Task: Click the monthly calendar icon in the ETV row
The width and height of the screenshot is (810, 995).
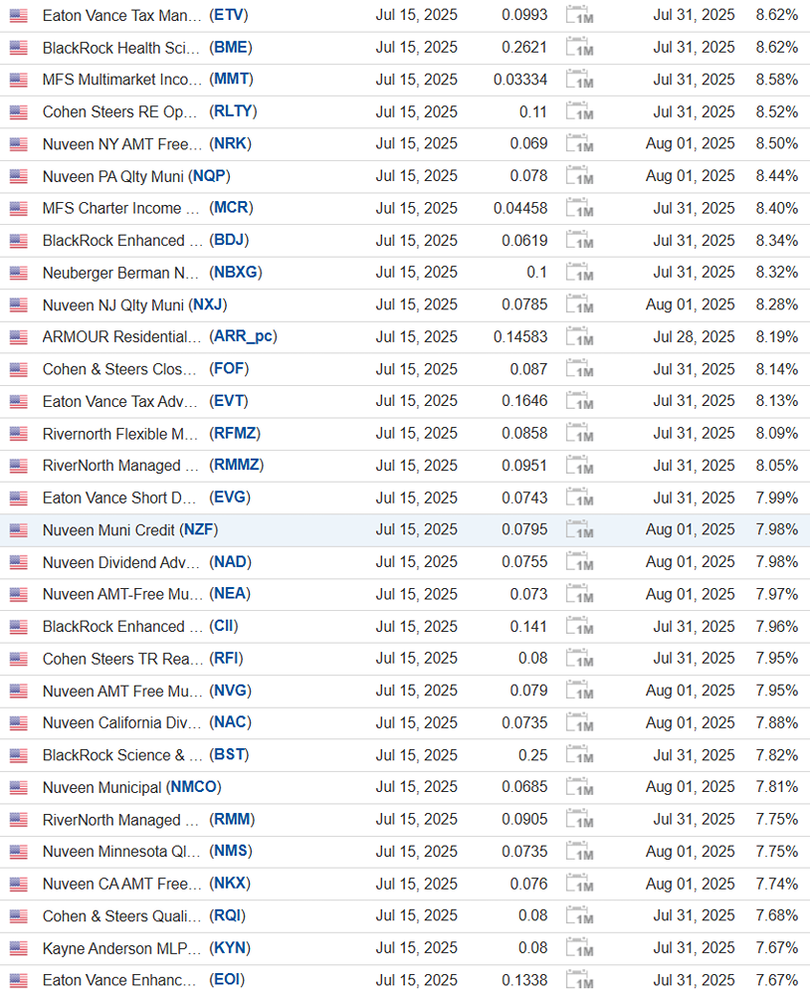Action: [579, 16]
